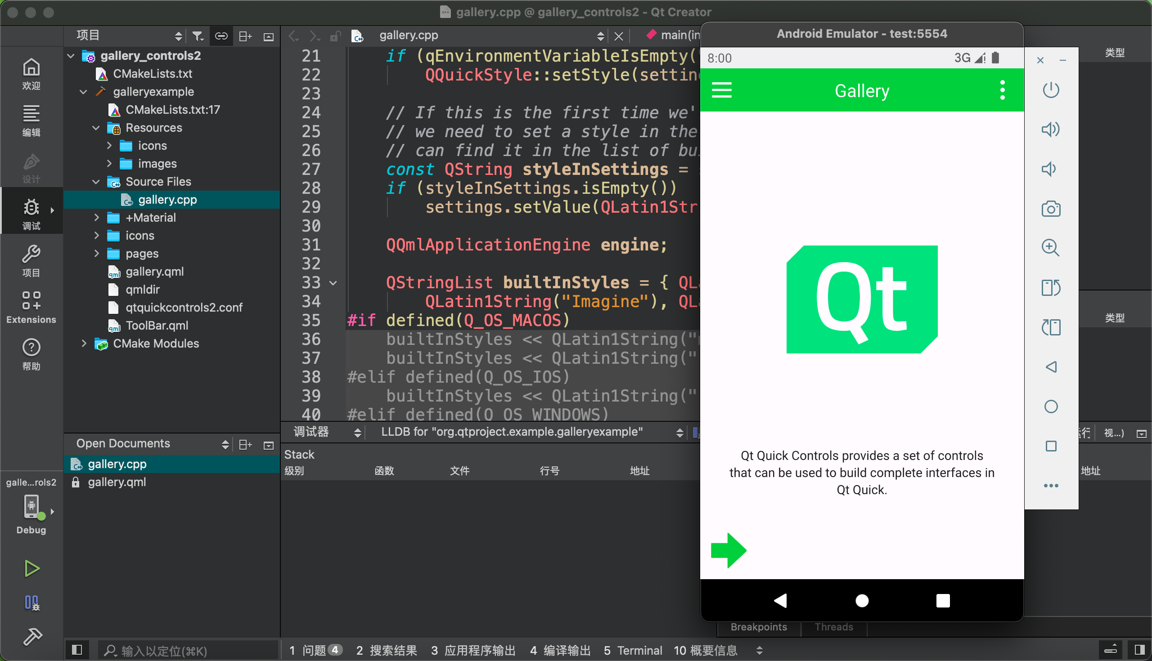Screen dimensions: 1152x661
Task: Lower emulator volume
Action: (1049, 169)
